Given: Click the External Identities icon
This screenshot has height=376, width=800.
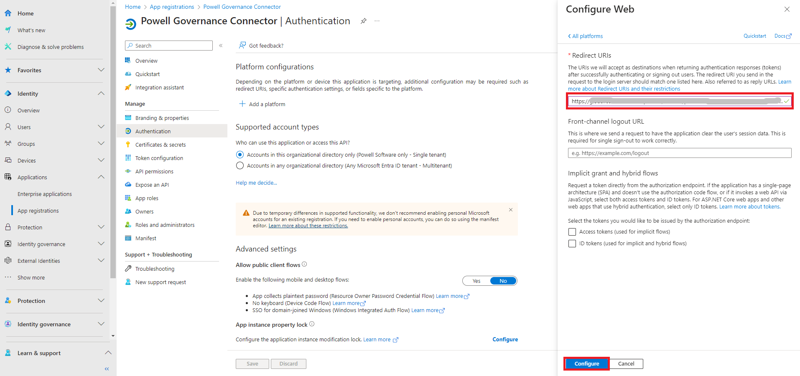Looking at the screenshot, I should (x=8, y=260).
